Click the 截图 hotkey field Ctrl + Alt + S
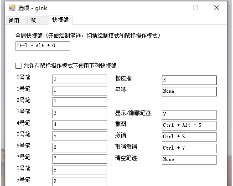 tap(189, 126)
